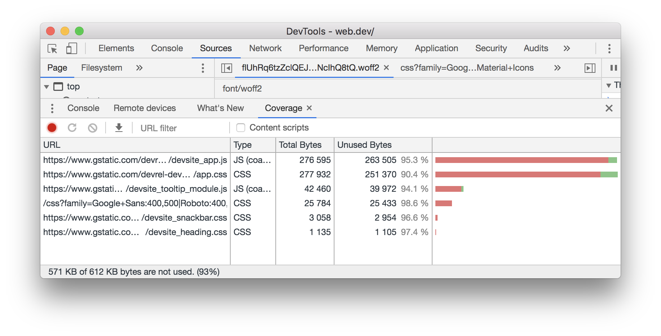Open hidden panels with the double chevron
Viewport: 661px width, 336px height.
(x=567, y=48)
